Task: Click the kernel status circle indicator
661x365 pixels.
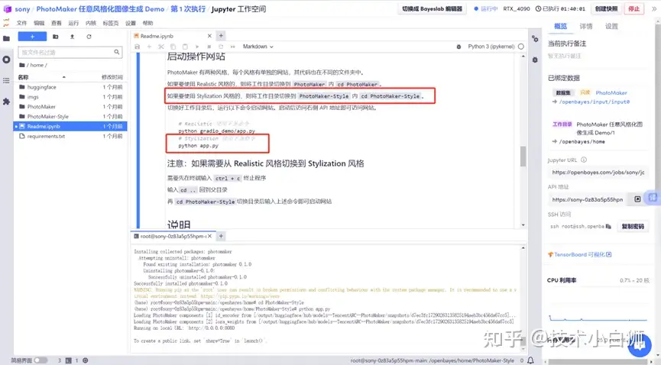Action: click(x=521, y=47)
